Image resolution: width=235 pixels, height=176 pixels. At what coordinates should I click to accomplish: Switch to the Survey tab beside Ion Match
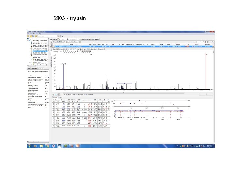click(60, 97)
